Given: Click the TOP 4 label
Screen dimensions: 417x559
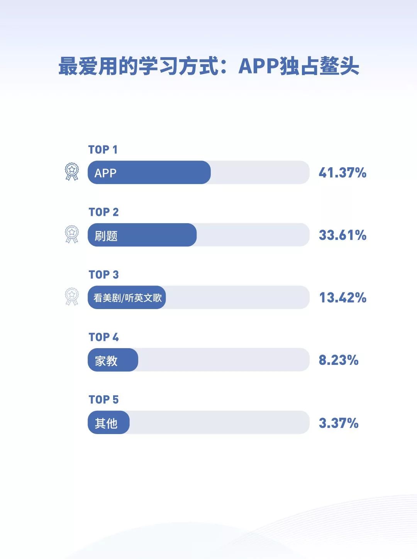Looking at the screenshot, I should (x=103, y=337).
